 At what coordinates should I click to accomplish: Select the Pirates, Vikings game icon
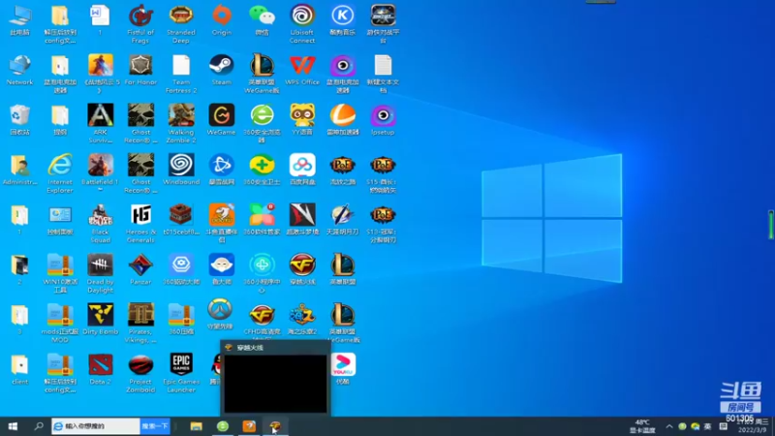pyautogui.click(x=140, y=324)
